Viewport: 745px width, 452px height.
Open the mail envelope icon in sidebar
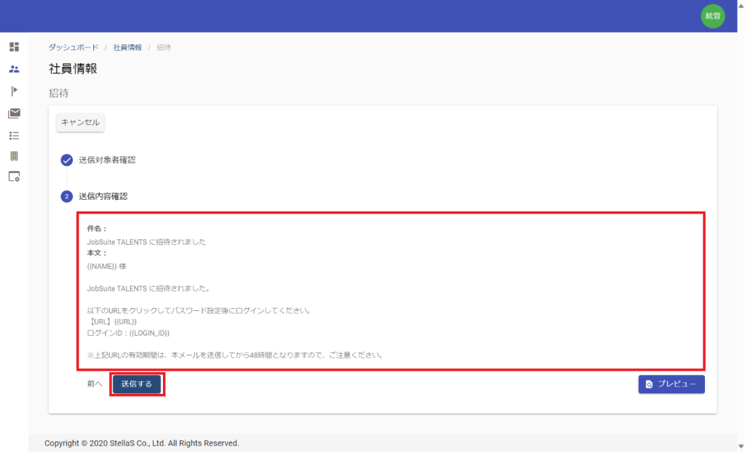pyautogui.click(x=14, y=113)
